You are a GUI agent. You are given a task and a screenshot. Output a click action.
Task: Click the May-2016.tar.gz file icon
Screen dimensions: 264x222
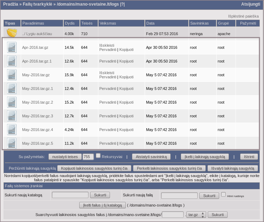(x=12, y=75)
